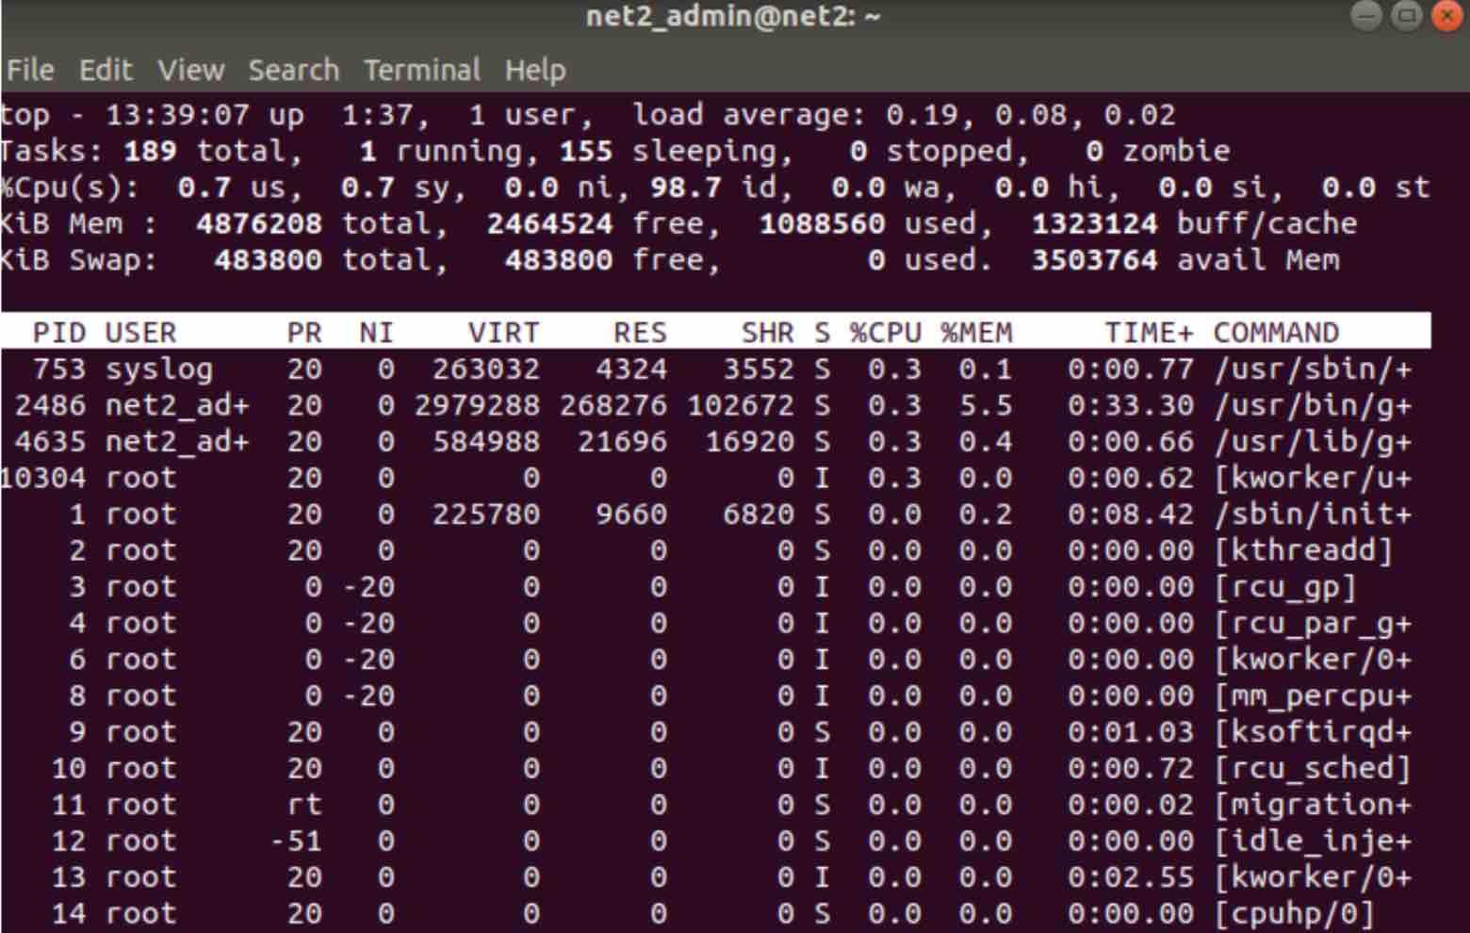1470x933 pixels.
Task: Click the 13:39:07 time in top header
Action: (178, 116)
